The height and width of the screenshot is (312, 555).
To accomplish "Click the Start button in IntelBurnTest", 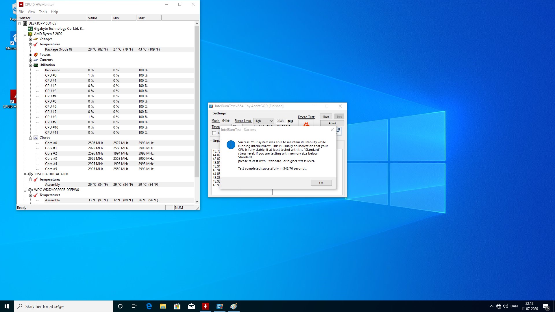I will coord(326,117).
